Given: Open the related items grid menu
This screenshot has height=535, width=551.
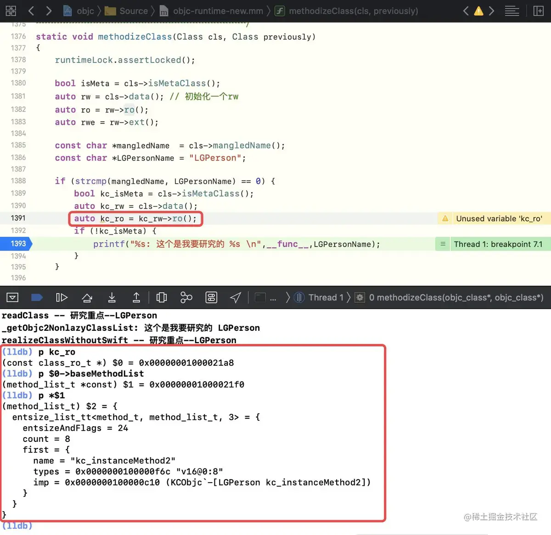Looking at the screenshot, I should [11, 11].
